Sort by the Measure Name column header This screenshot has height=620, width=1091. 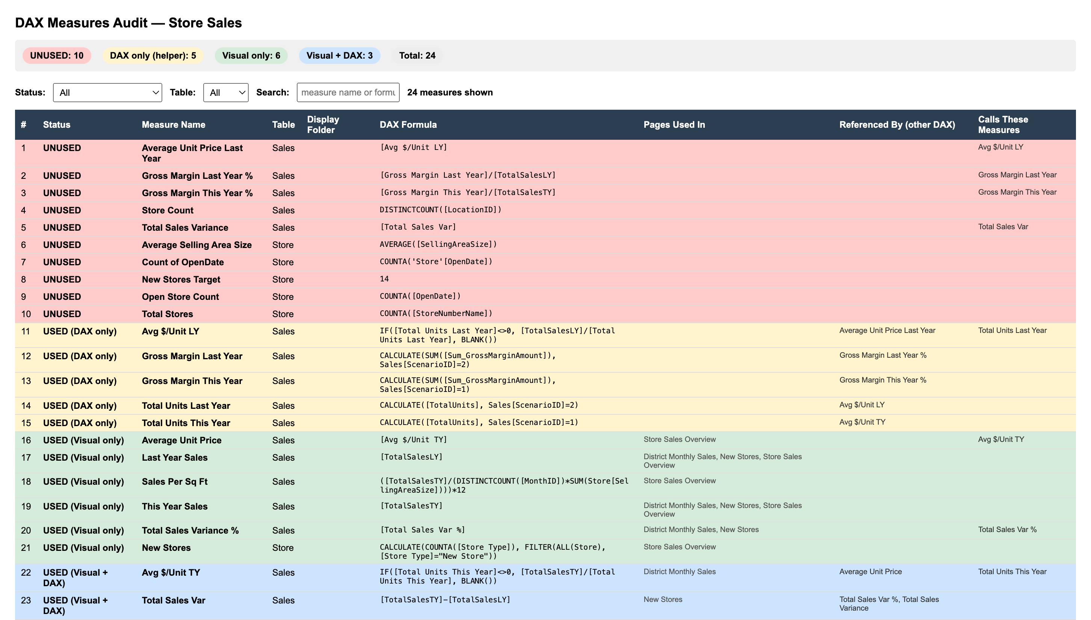(x=173, y=124)
